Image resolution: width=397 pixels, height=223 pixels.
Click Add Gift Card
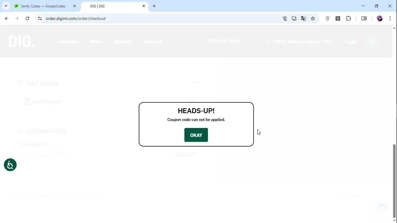click(43, 102)
